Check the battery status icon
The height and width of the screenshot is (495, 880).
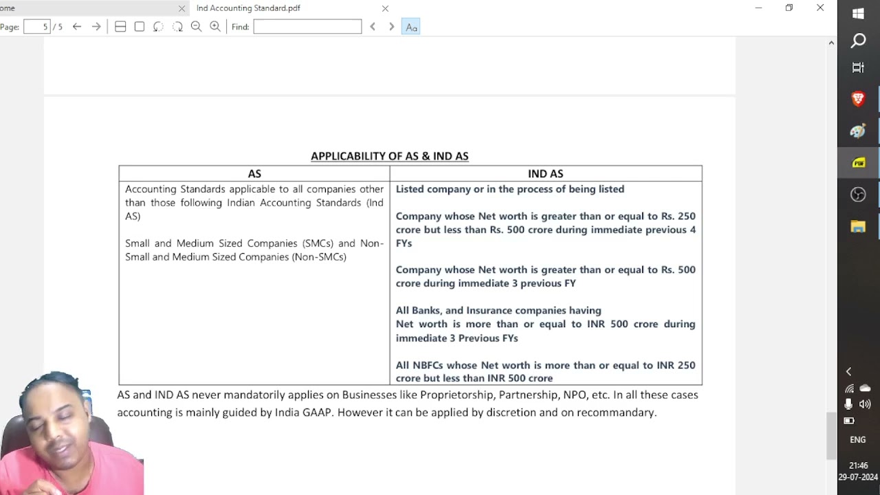pyautogui.click(x=849, y=421)
